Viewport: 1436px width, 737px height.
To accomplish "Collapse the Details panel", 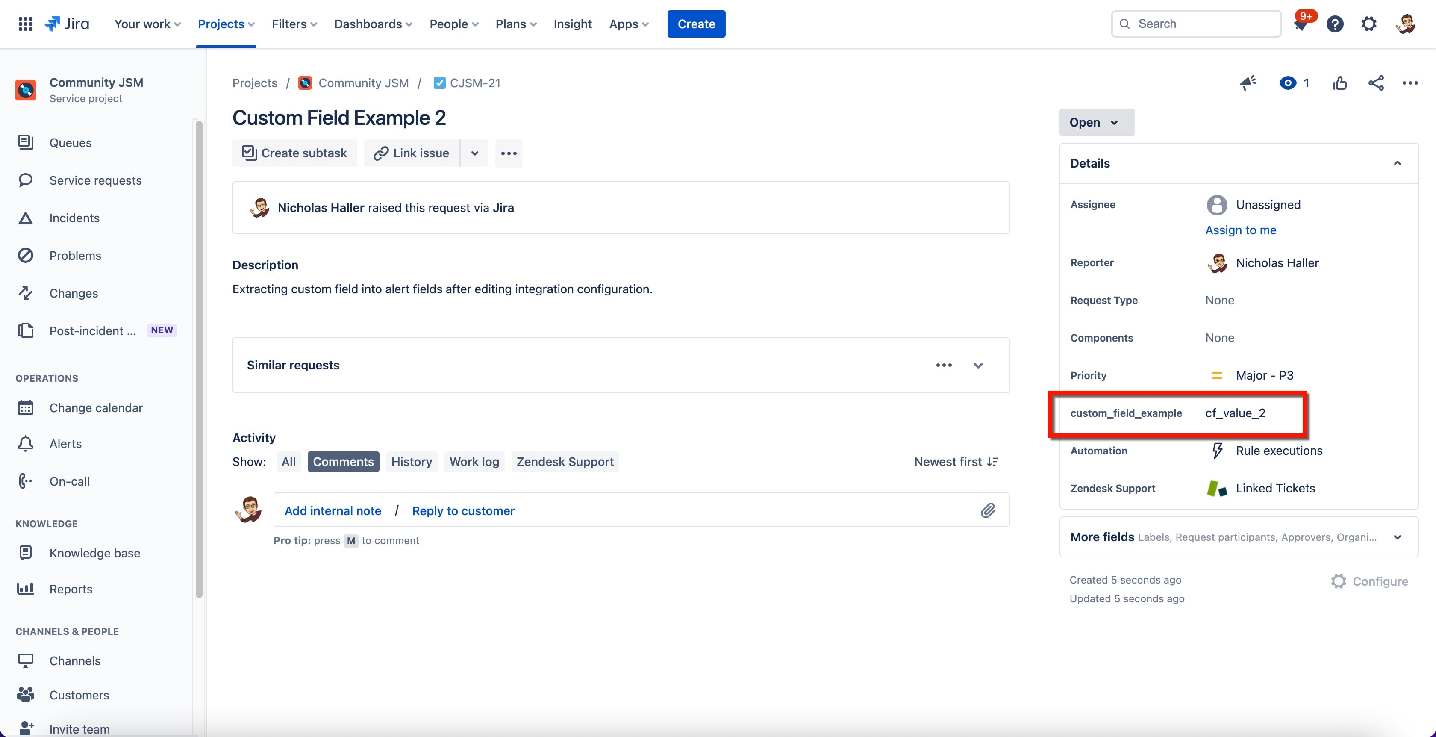I will point(1397,163).
